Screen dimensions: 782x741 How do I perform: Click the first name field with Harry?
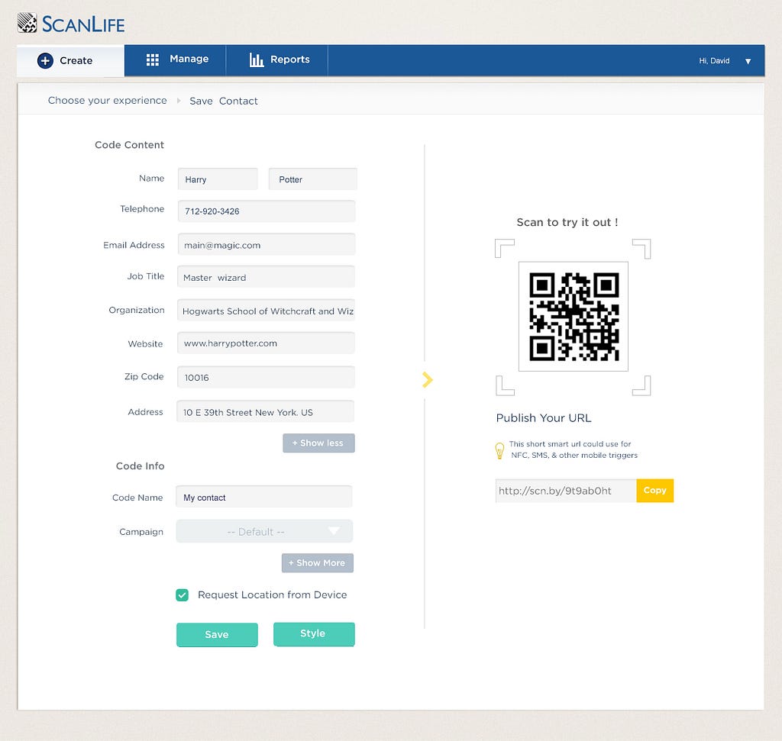tap(218, 179)
